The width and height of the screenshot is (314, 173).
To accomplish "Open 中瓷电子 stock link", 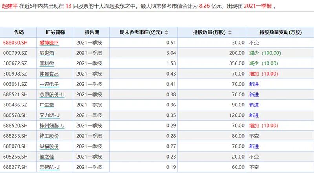I will coord(49,84).
